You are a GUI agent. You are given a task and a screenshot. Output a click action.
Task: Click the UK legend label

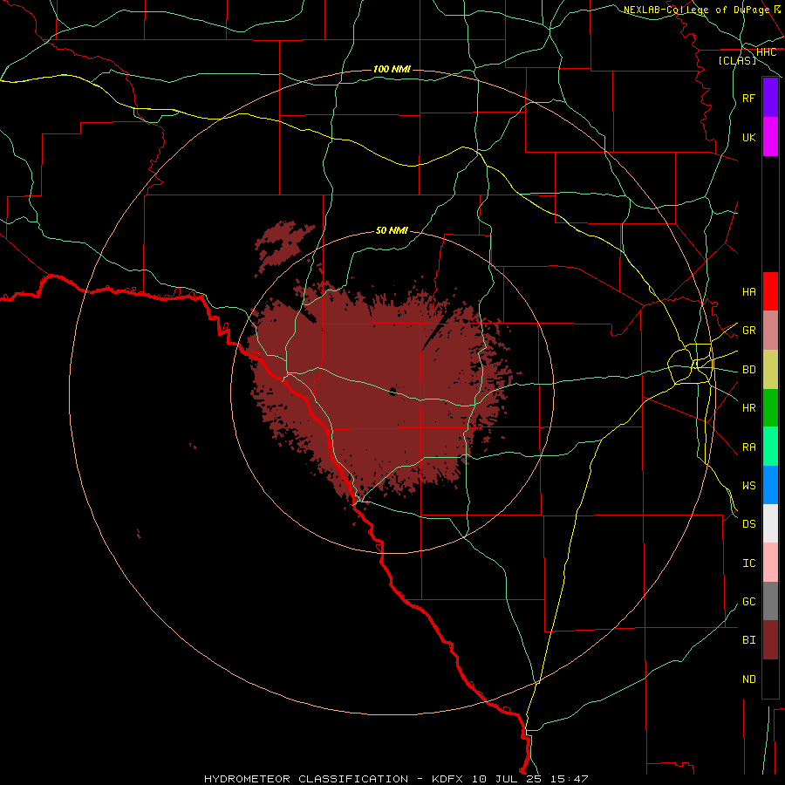point(748,137)
